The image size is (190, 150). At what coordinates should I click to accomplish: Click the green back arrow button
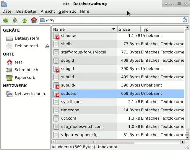(x=5, y=20)
